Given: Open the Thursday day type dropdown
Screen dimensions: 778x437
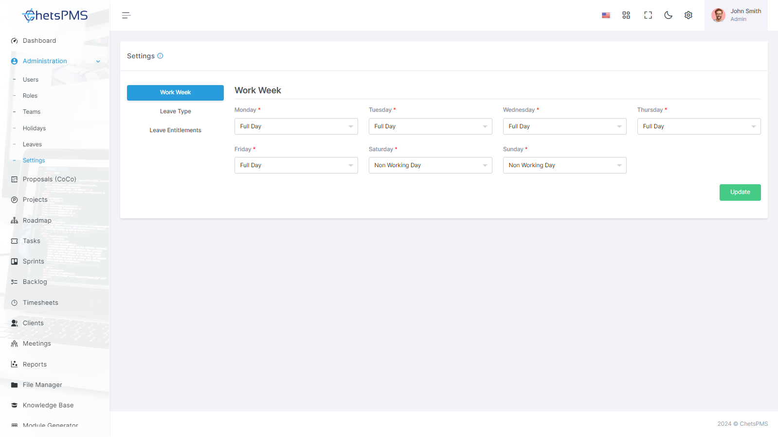Looking at the screenshot, I should tap(699, 126).
